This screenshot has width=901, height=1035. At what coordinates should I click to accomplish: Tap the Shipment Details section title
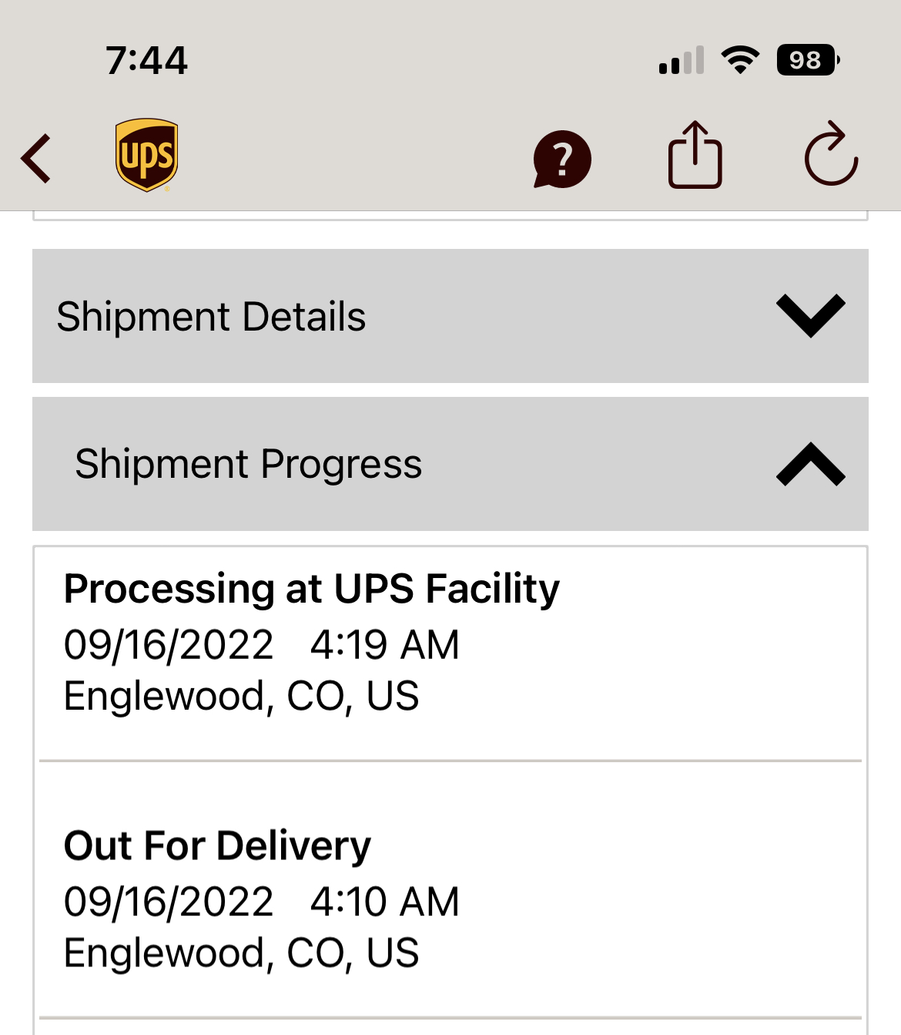211,317
